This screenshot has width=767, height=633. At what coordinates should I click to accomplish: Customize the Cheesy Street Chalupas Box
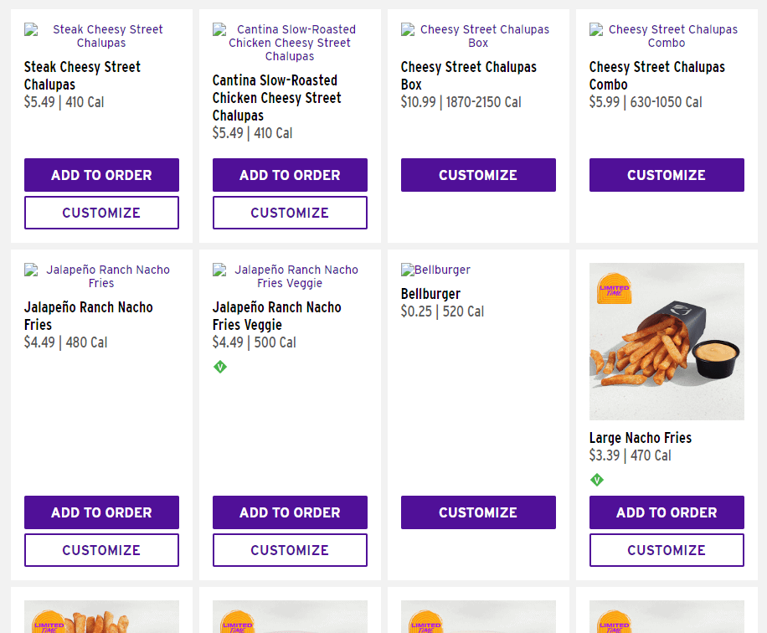(x=478, y=175)
